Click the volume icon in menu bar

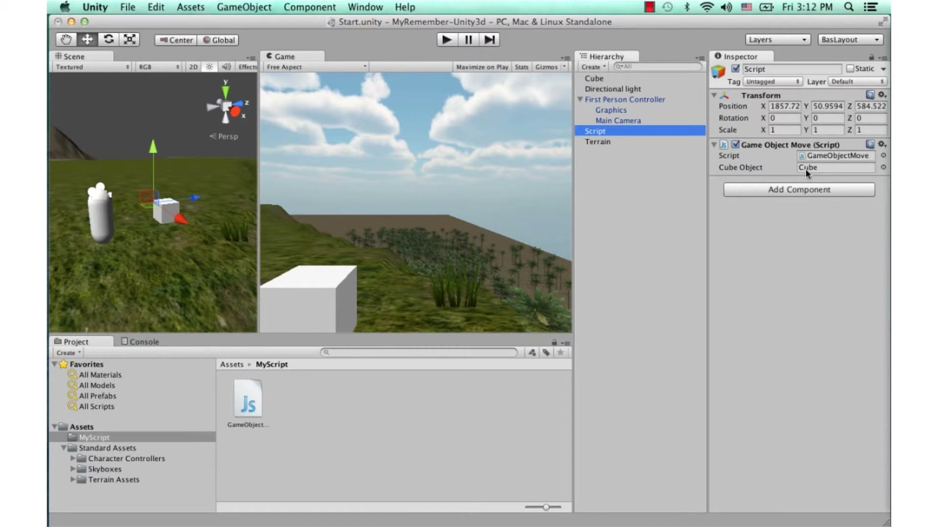point(726,7)
